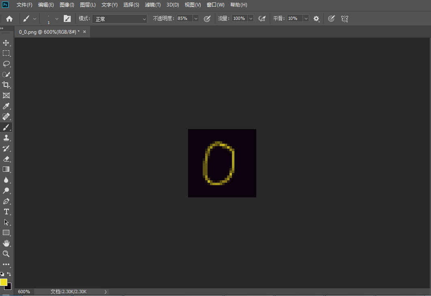This screenshot has width=431, height=296.
Task: Open the blend mode 正常 dropdown
Action: click(119, 19)
